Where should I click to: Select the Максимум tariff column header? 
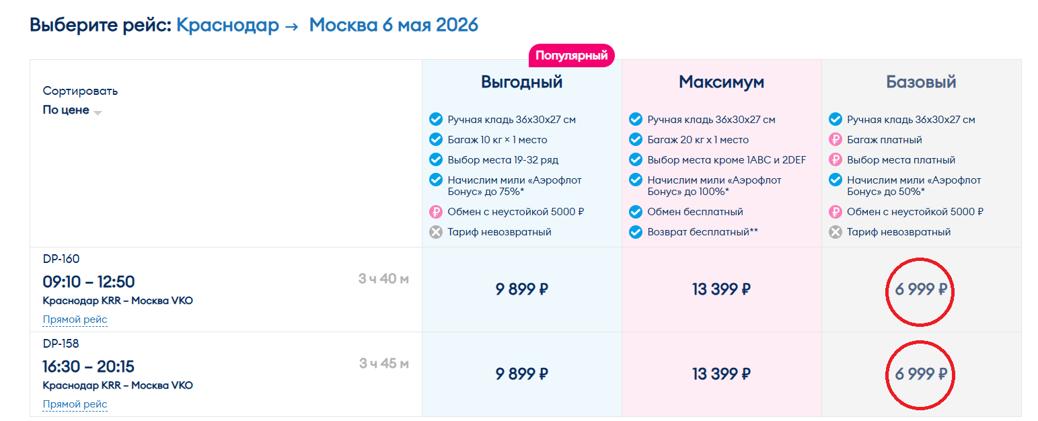[721, 82]
